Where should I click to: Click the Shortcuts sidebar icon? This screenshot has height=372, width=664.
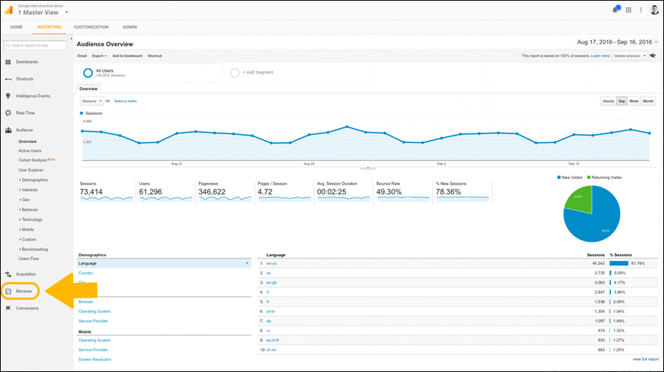[8, 79]
